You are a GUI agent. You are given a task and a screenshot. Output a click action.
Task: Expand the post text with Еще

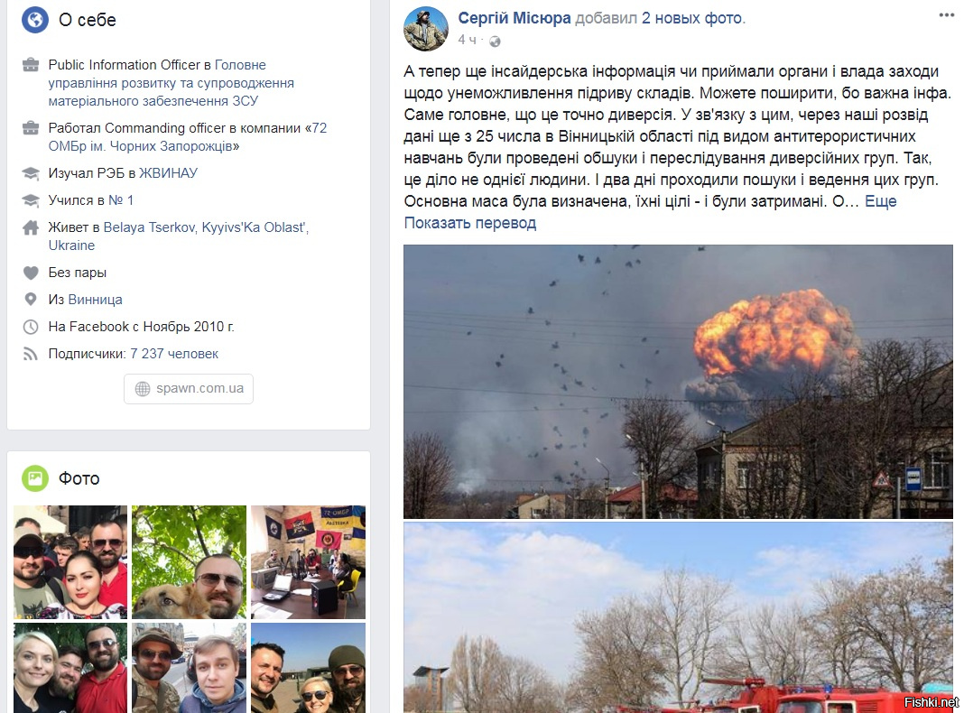[x=880, y=201]
